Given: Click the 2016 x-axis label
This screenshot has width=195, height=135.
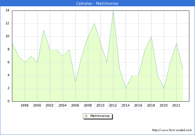Looking at the screenshot, I should [x=138, y=105].
